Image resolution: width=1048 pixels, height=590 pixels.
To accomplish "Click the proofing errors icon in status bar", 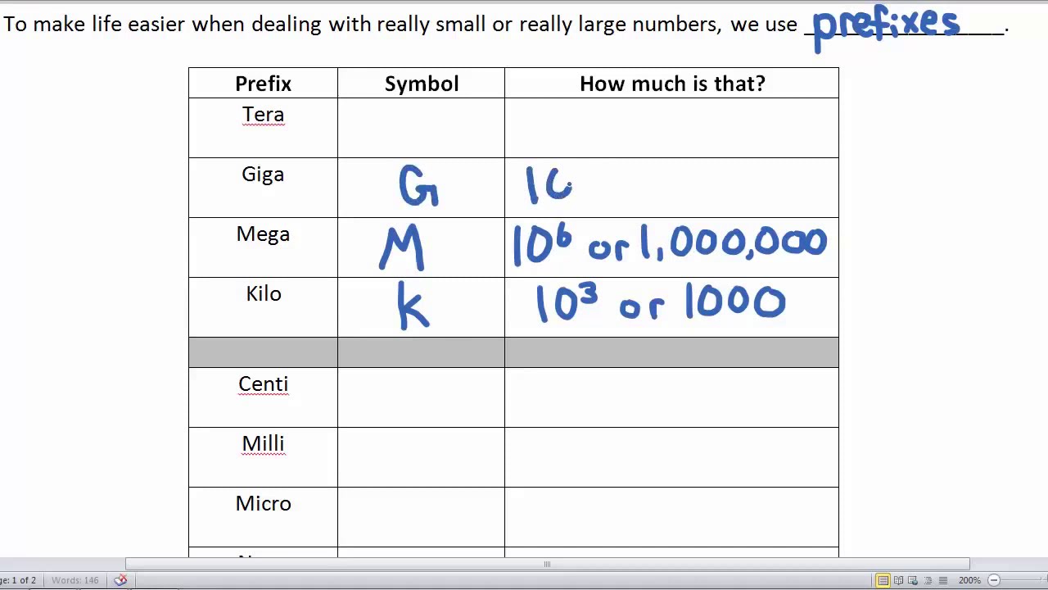I will click(x=120, y=580).
